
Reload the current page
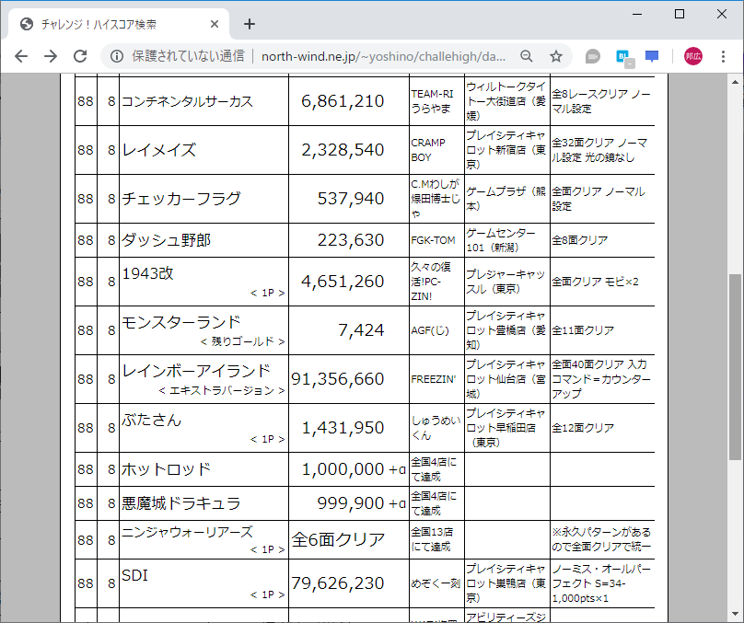(x=82, y=56)
